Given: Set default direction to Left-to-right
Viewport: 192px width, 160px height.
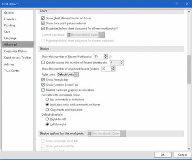Looking at the screenshot, I should tap(47, 124).
